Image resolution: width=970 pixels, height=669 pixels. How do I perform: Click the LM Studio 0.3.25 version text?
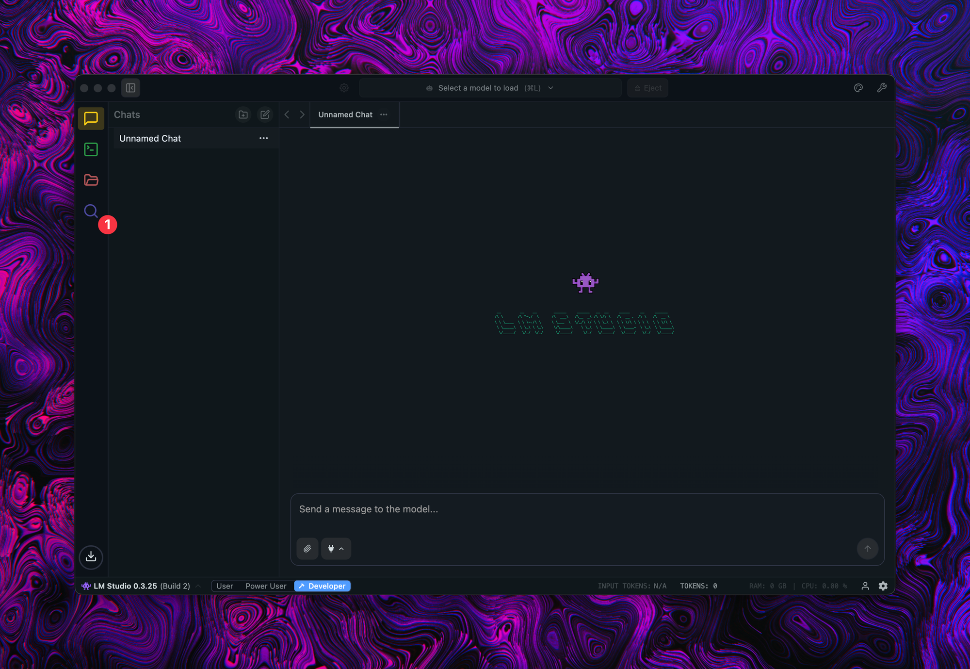click(125, 586)
